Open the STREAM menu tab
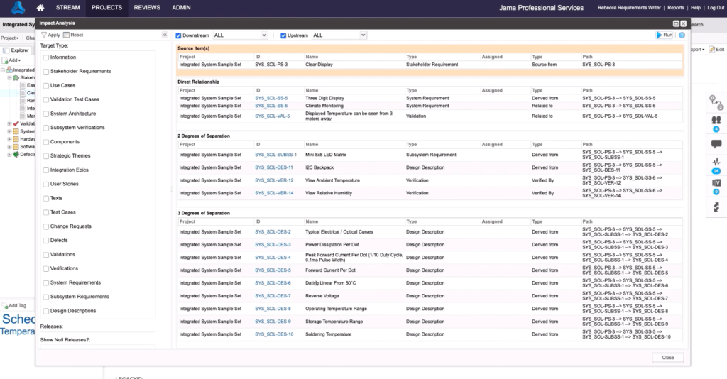The width and height of the screenshot is (727, 379). [x=68, y=8]
